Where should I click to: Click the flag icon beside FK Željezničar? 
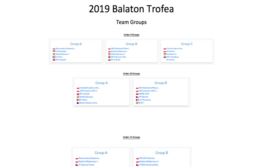(54, 51)
